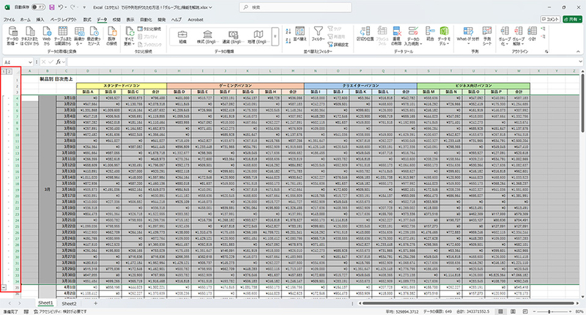The width and height of the screenshot is (586, 315).
Task: Click in the 検索 search box
Action: (293, 7)
